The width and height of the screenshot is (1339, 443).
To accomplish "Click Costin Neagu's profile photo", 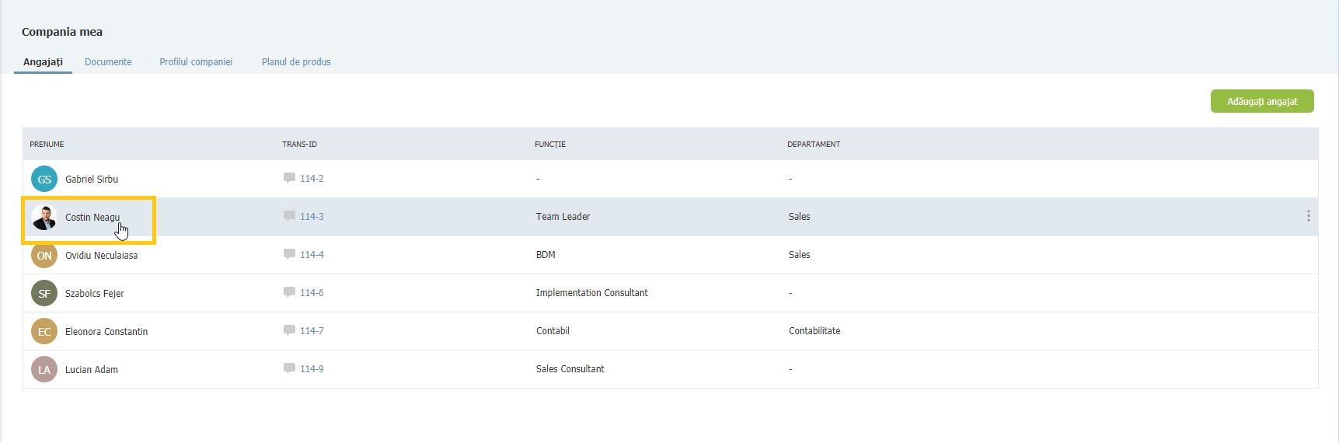I will point(44,217).
